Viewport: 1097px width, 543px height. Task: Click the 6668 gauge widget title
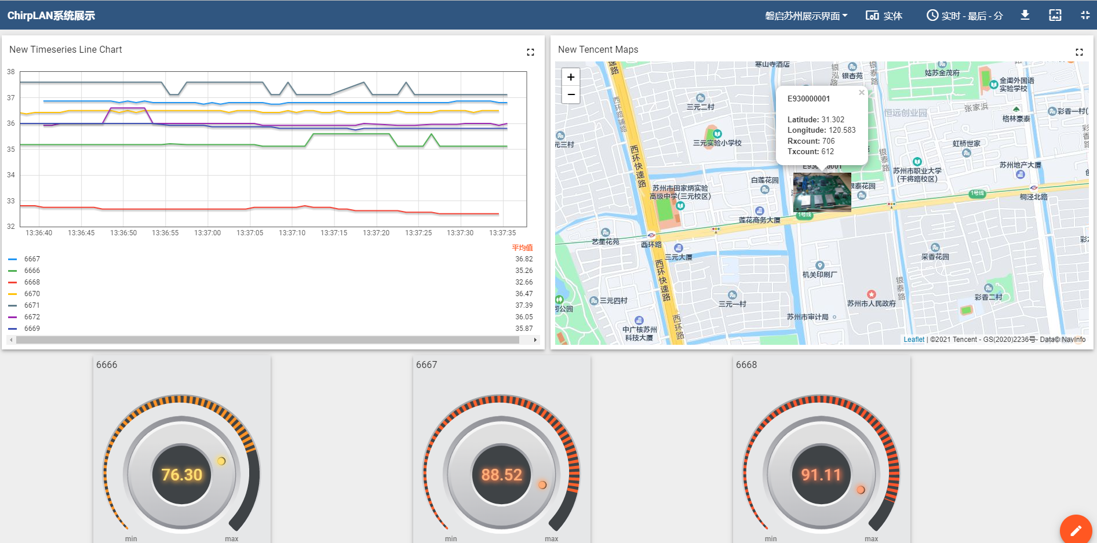tap(746, 365)
